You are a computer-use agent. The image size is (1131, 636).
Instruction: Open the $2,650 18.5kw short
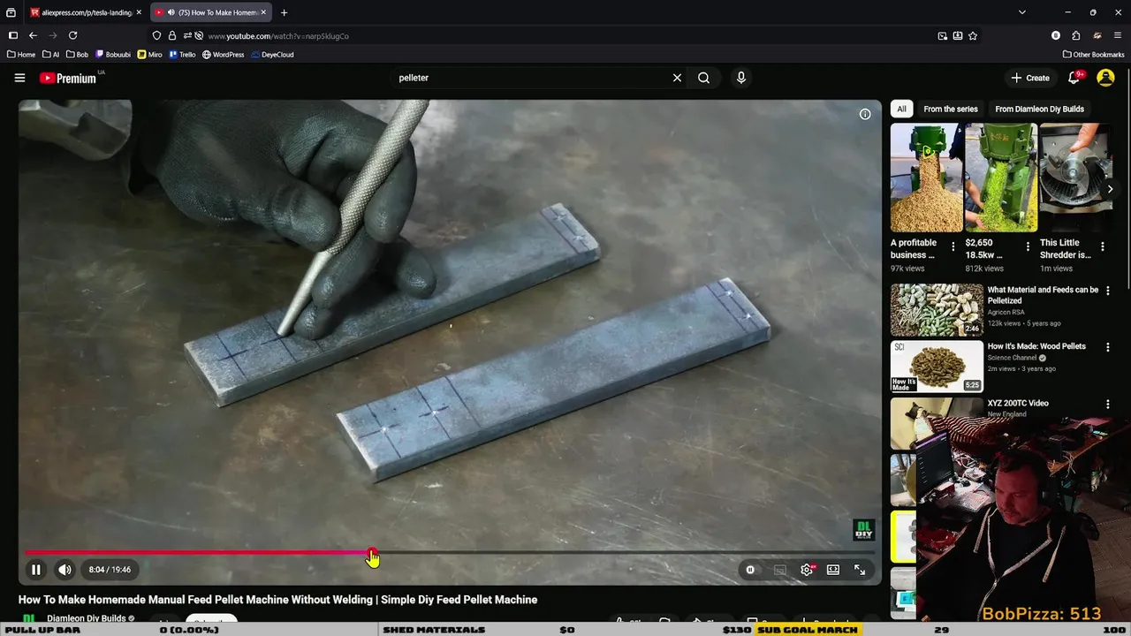pos(1001,178)
